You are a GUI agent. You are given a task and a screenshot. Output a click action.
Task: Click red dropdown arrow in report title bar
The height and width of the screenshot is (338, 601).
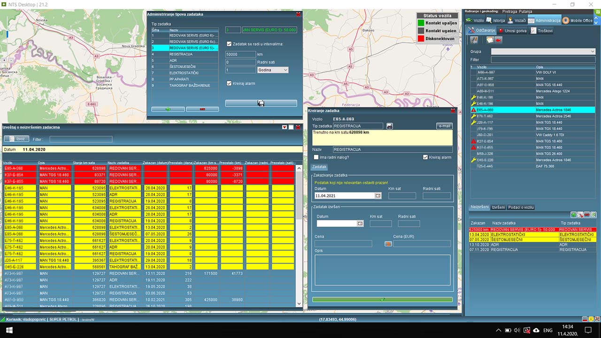pyautogui.click(x=284, y=127)
